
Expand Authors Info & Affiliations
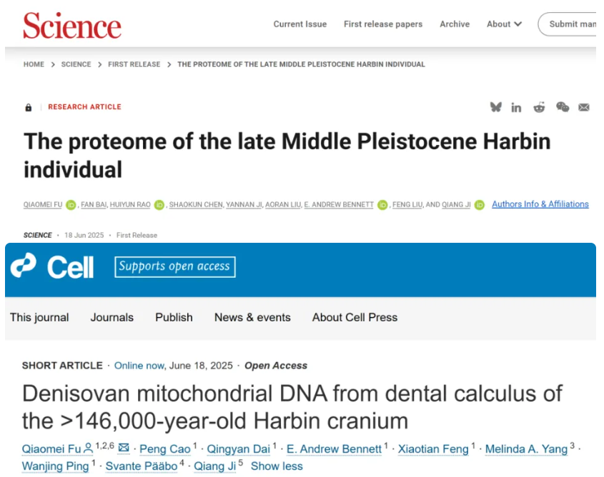(540, 204)
